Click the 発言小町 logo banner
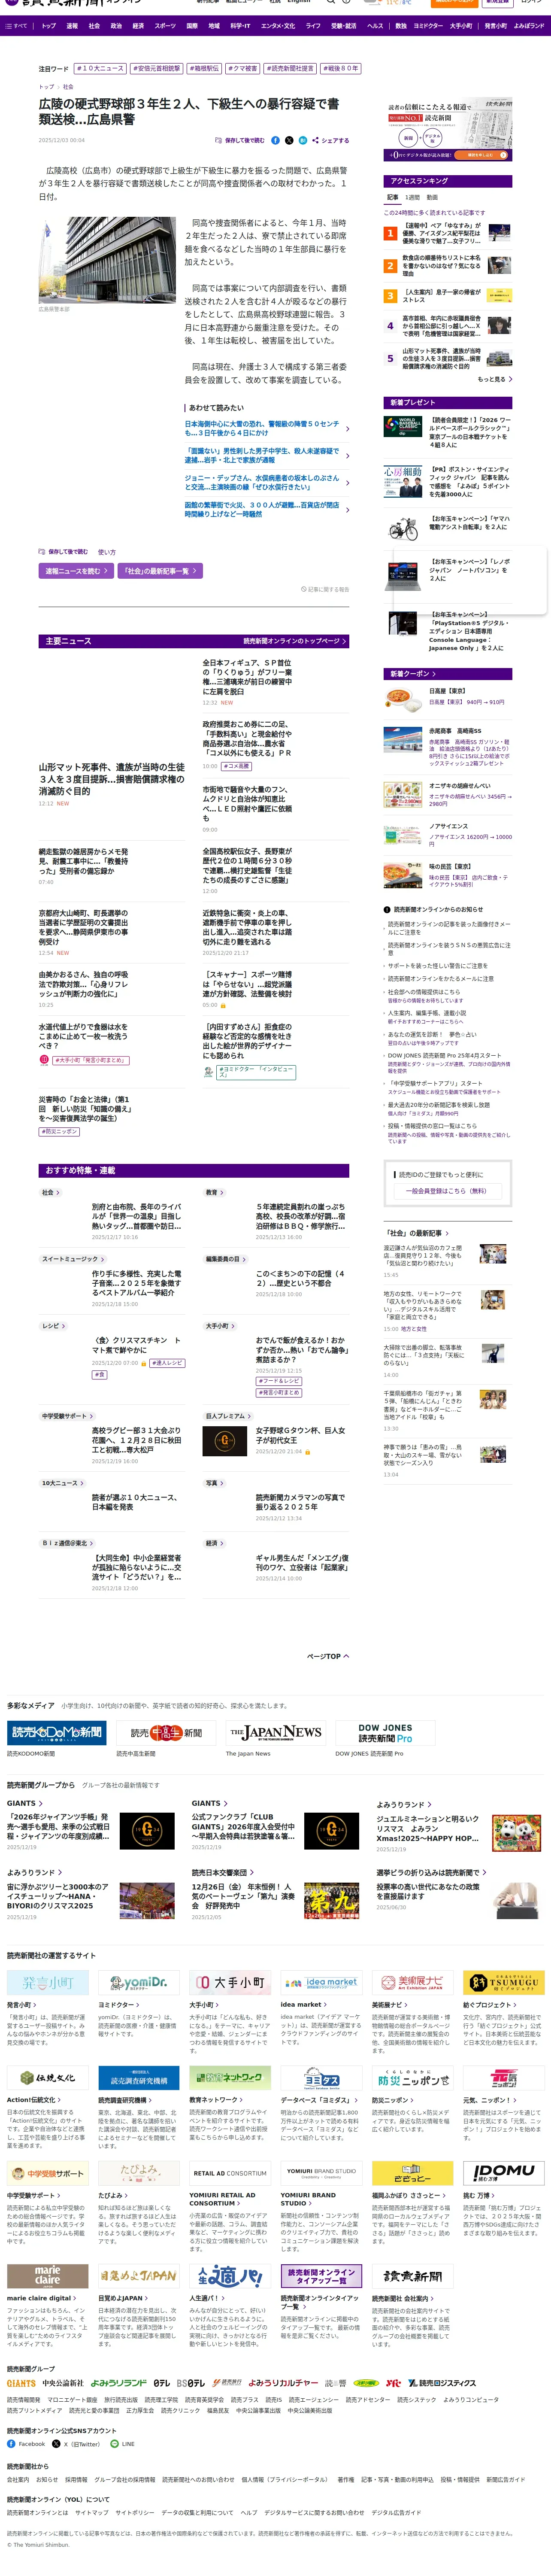This screenshot has height=2576, width=551. point(48,1982)
